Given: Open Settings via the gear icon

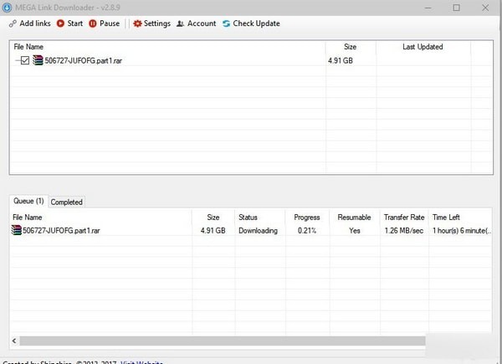Looking at the screenshot, I should (x=137, y=23).
